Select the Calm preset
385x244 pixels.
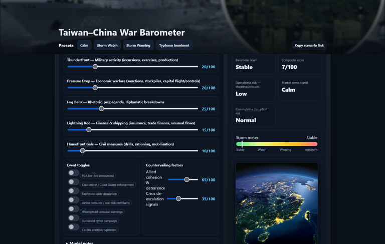tap(84, 46)
